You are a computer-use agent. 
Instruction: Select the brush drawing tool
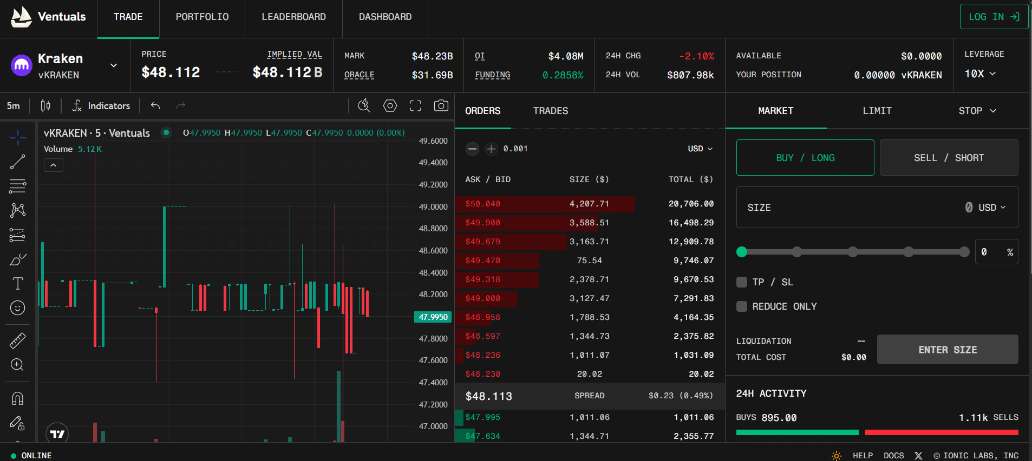[17, 259]
